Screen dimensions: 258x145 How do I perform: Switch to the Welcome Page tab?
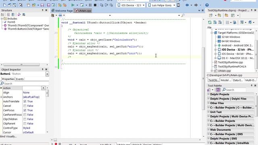click(x=62, y=11)
